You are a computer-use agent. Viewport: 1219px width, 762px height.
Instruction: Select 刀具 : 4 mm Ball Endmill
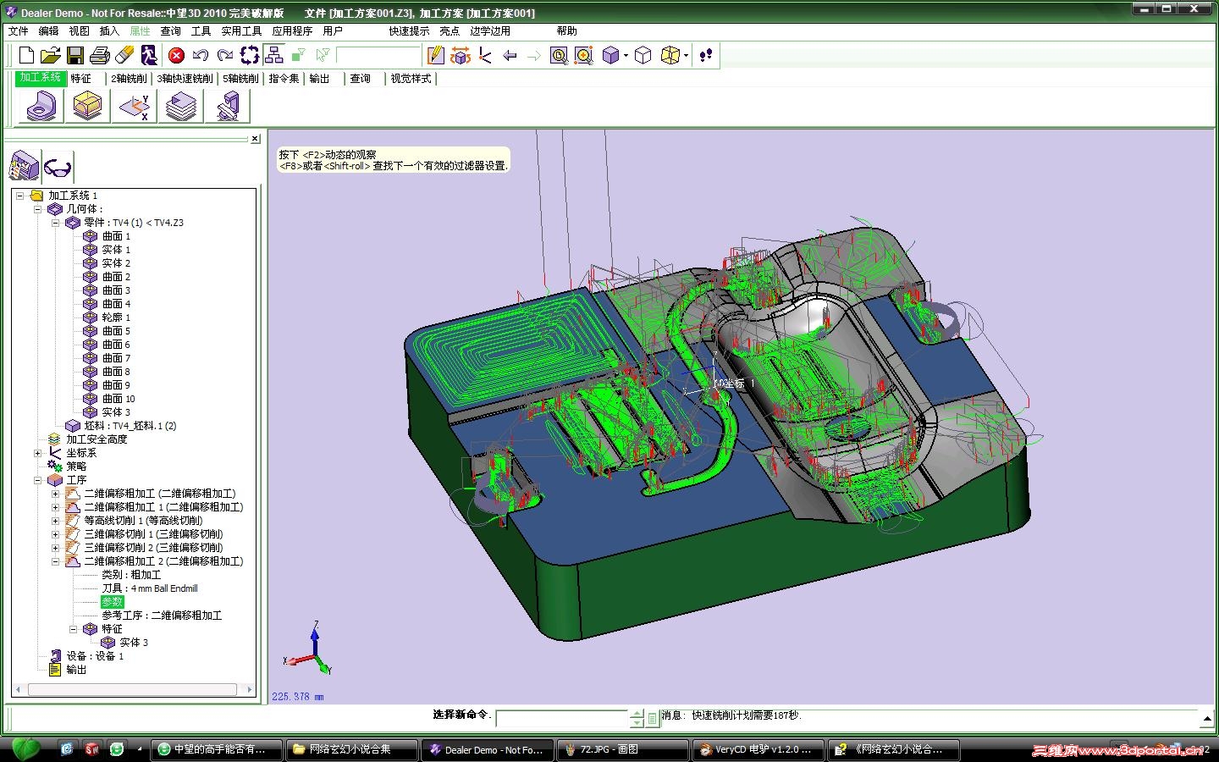click(x=150, y=588)
